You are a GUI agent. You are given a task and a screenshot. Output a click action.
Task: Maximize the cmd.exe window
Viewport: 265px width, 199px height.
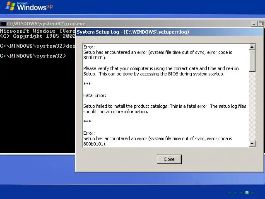[260, 24]
